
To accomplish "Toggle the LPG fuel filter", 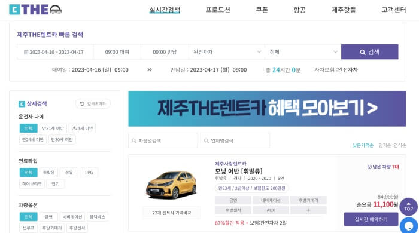I will point(89,173).
